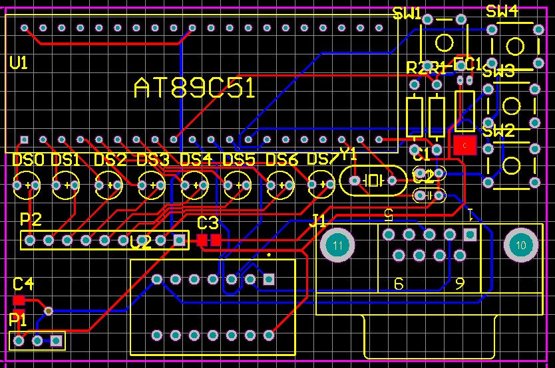Select the U2 designator label
555x368 pixels.
[x=141, y=242]
